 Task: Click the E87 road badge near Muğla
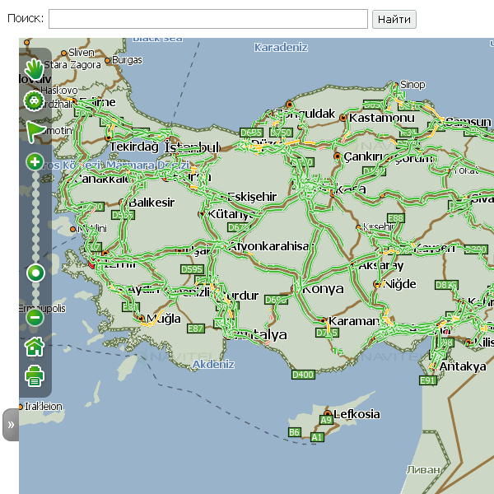[x=195, y=329]
